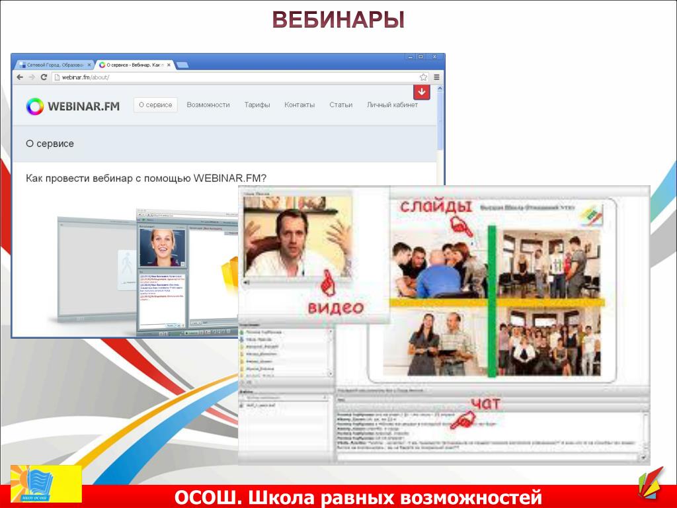The image size is (677, 508).
Task: Mute the video with the speaker icon
Action: point(247,282)
